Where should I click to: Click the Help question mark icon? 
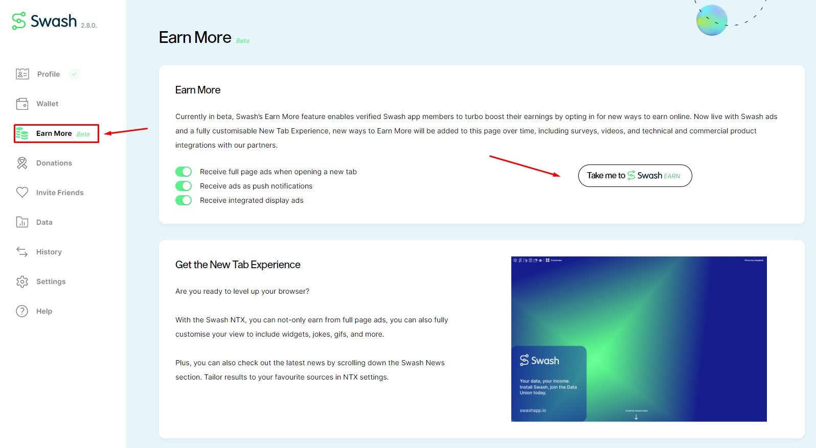coord(22,311)
